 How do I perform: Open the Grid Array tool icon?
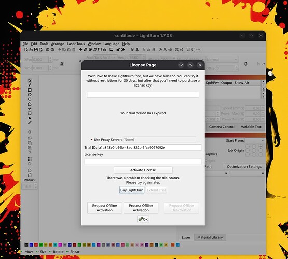click(30, 159)
